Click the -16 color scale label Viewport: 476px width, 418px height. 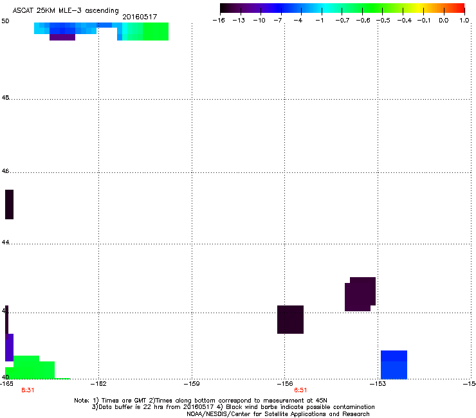point(219,21)
